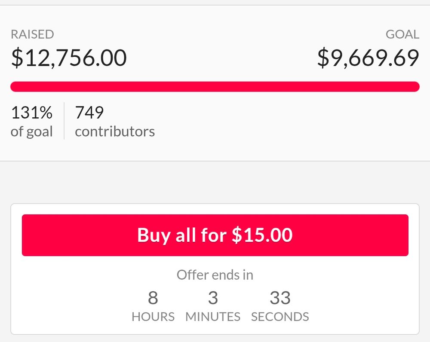430x342 pixels.
Task: Click the divider between percentage and contributors
Action: 64,120
